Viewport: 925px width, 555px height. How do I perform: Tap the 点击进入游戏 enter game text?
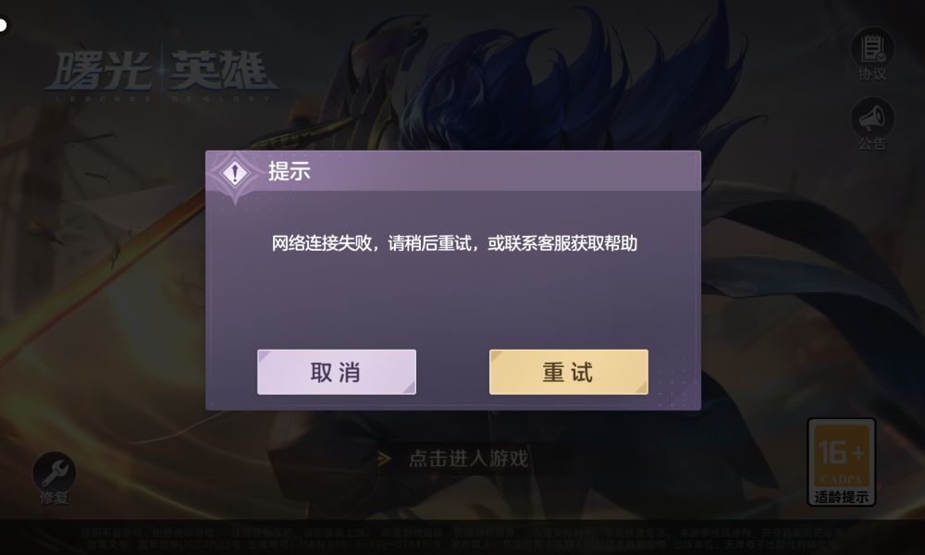coord(468,458)
